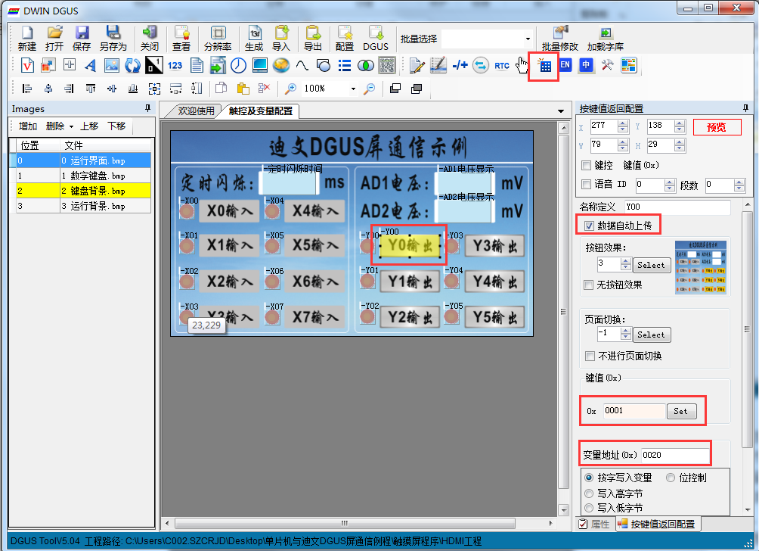The height and width of the screenshot is (551, 759).
Task: Click the 名称定义 input field
Action: (x=677, y=207)
